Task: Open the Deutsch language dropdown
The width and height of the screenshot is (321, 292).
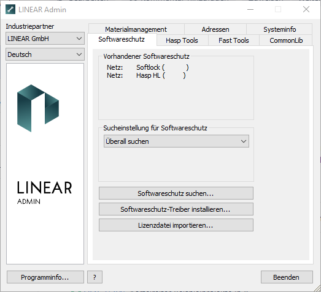Action: pyautogui.click(x=45, y=54)
